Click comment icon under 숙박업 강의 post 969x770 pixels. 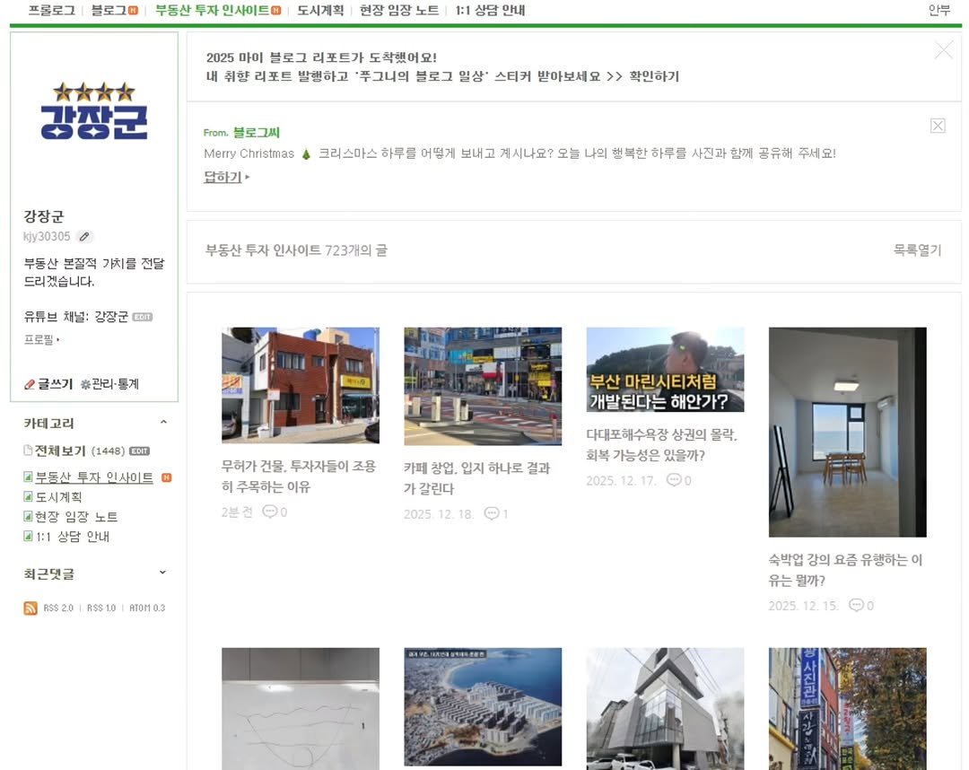click(x=856, y=605)
